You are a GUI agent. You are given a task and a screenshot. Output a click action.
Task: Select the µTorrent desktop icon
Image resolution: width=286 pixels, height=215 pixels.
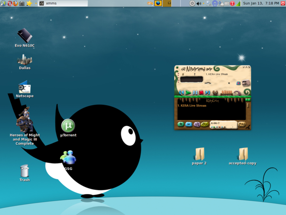pos(68,128)
